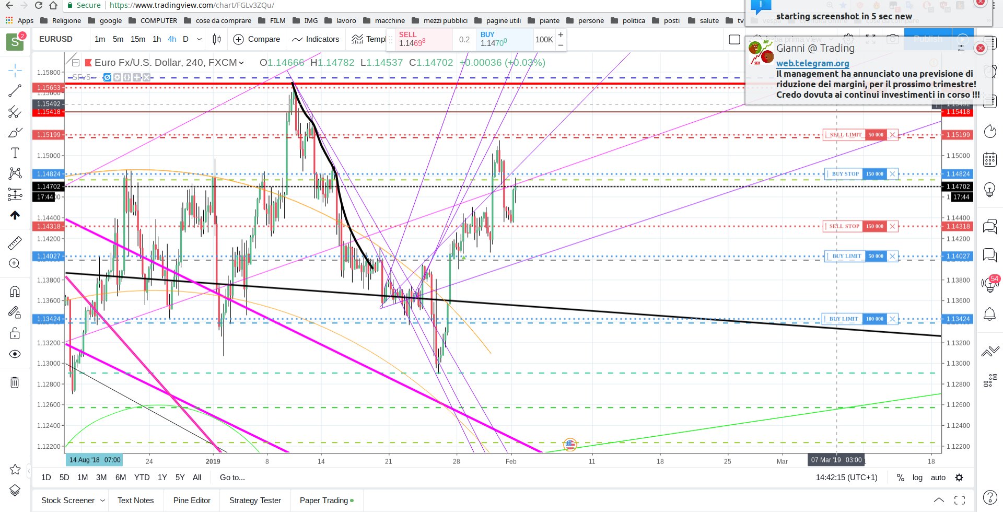1003x512 pixels.
Task: Open SFv5 indicator settings gear
Action: click(118, 77)
